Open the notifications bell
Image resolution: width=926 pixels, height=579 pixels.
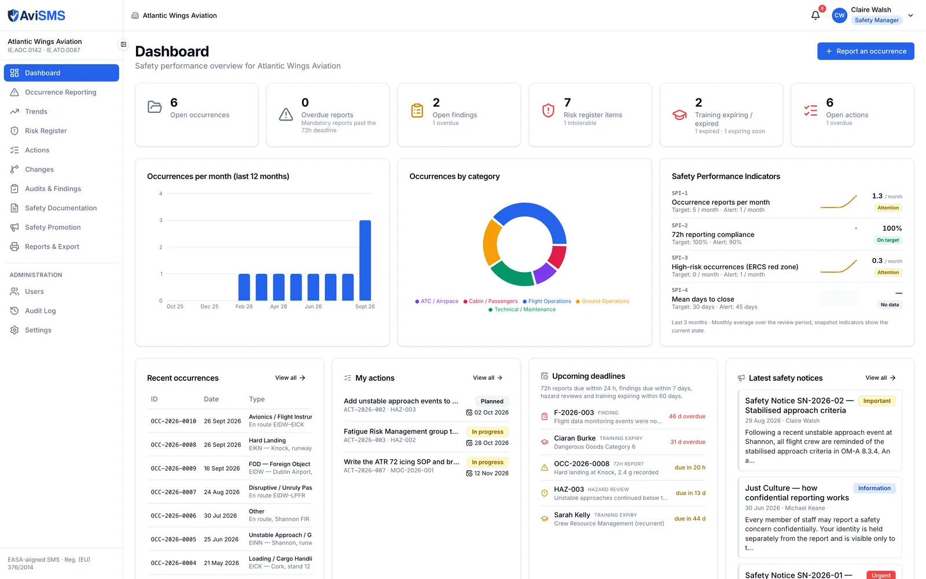pyautogui.click(x=815, y=16)
